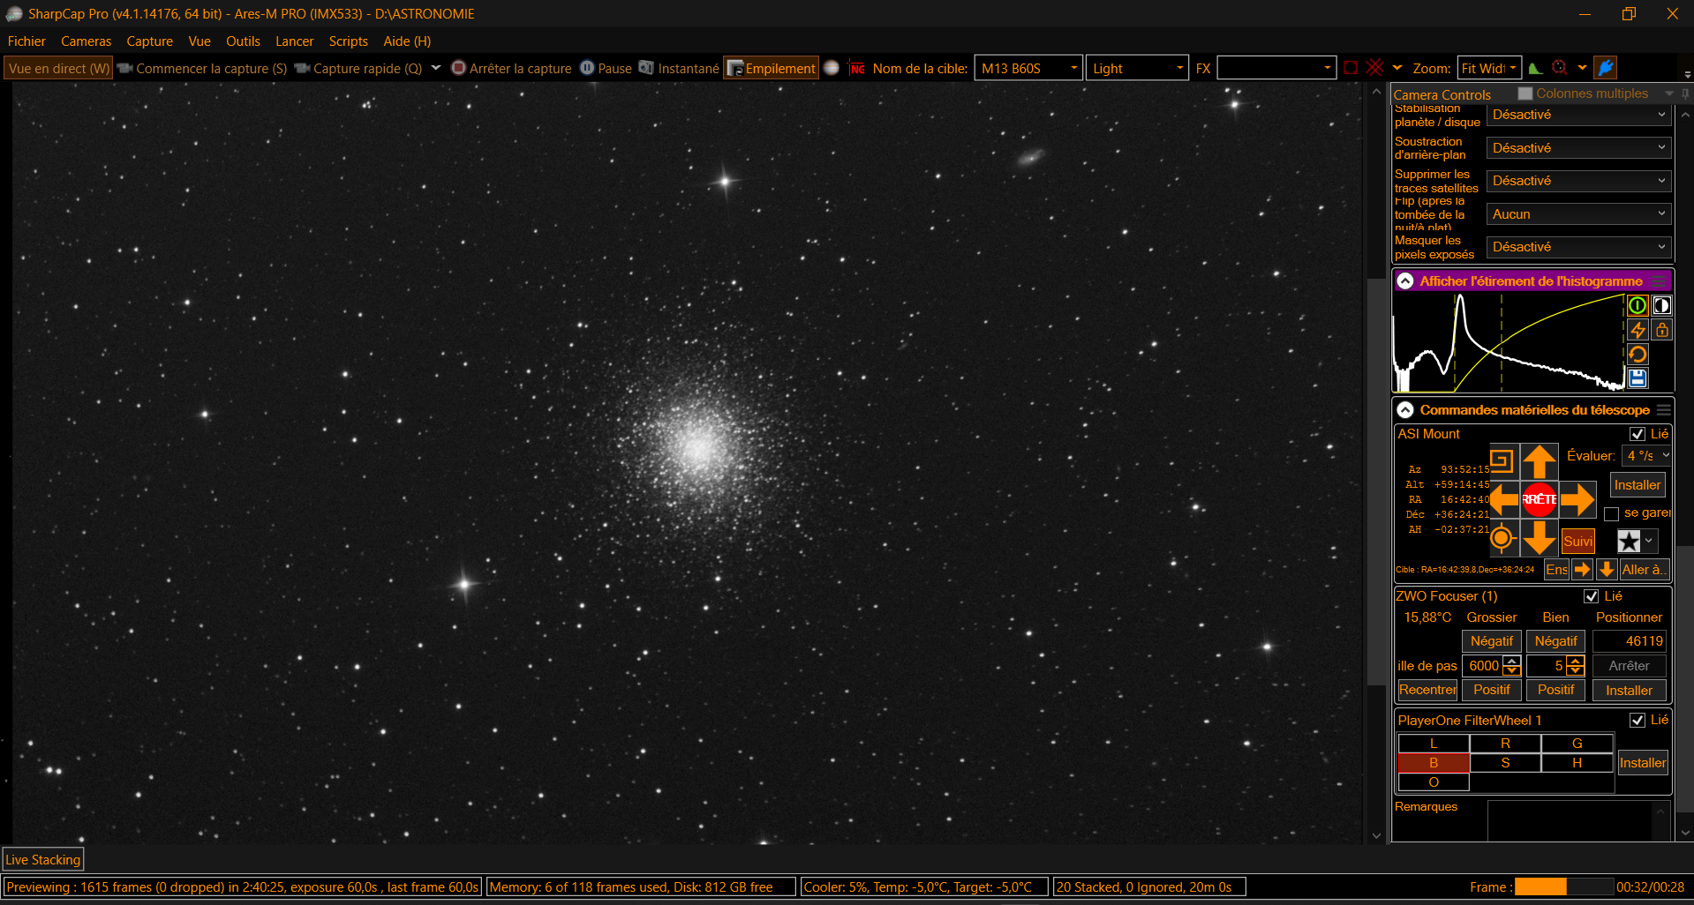This screenshot has height=905, width=1694.
Task: Click Commencer la capture (S)
Action: pos(202,68)
